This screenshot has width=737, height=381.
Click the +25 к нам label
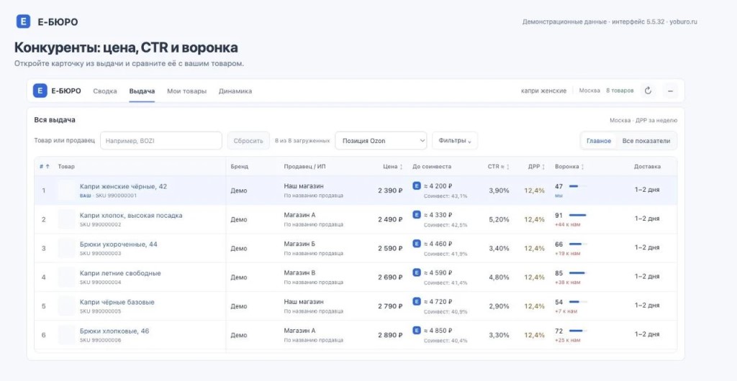[567, 340]
